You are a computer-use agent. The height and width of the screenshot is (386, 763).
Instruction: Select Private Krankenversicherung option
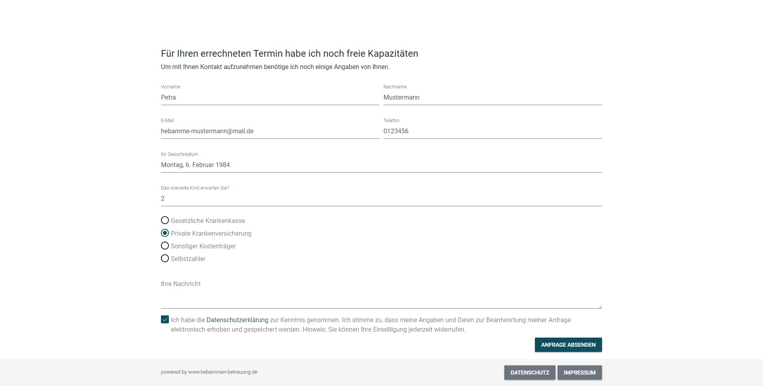(165, 233)
